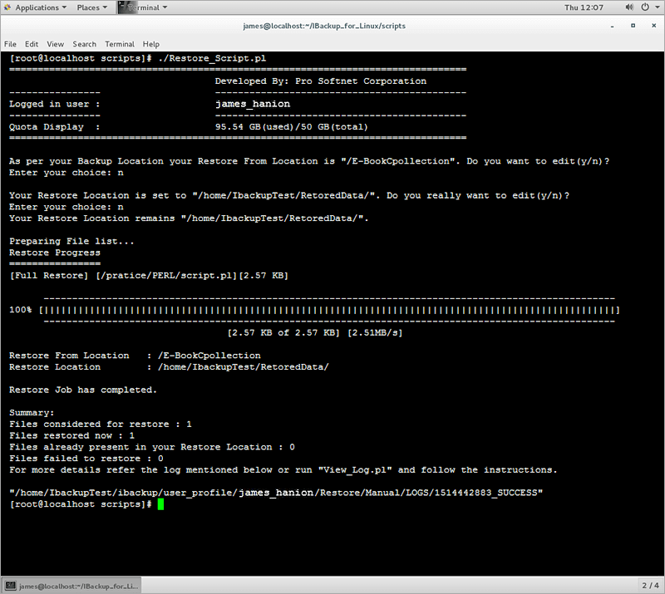This screenshot has width=665, height=594.
Task: Click the volume speaker icon
Action: [x=629, y=7]
